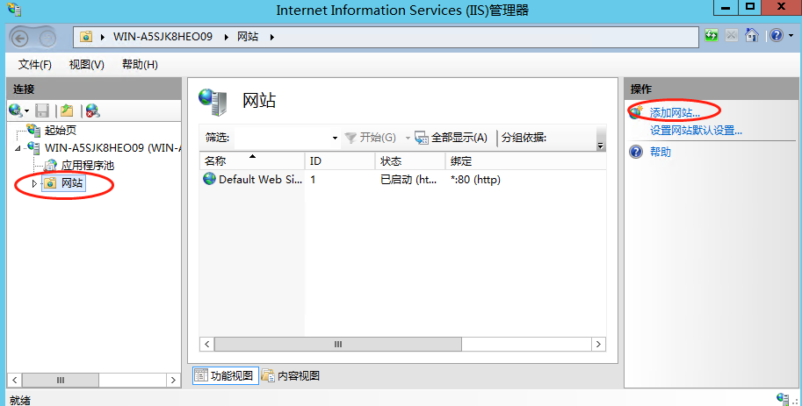Viewport: 802px width, 406px height.
Task: Click the connect-to-server globe icon
Action: [x=16, y=110]
